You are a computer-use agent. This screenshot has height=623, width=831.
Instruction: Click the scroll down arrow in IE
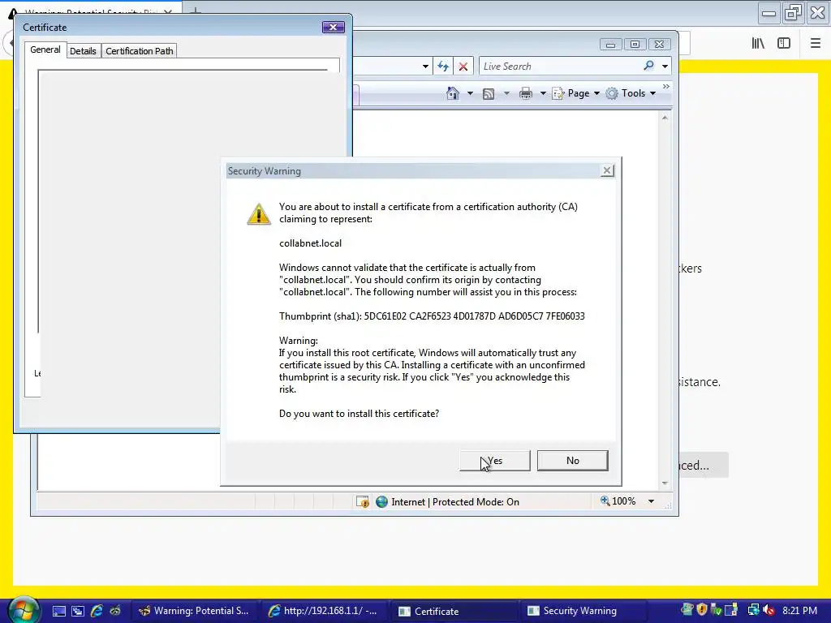click(x=665, y=483)
